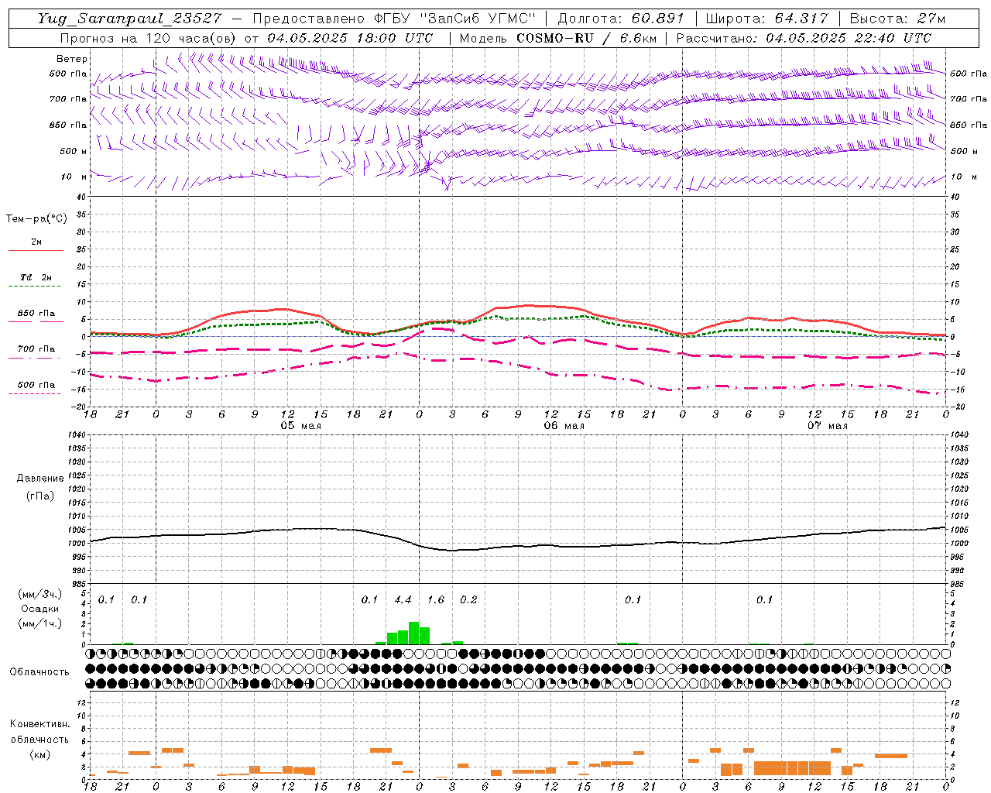Screen dimensions: 991x793
Task: Click the 4.4 precipitation value
Action: pyautogui.click(x=403, y=599)
